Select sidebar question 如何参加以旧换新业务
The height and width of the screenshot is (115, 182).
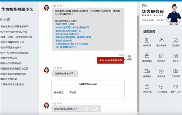point(11,63)
